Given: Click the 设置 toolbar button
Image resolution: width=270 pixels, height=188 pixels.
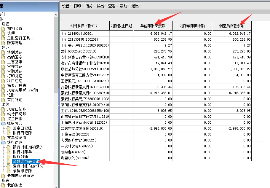Looking at the screenshot, I should click(x=65, y=6).
